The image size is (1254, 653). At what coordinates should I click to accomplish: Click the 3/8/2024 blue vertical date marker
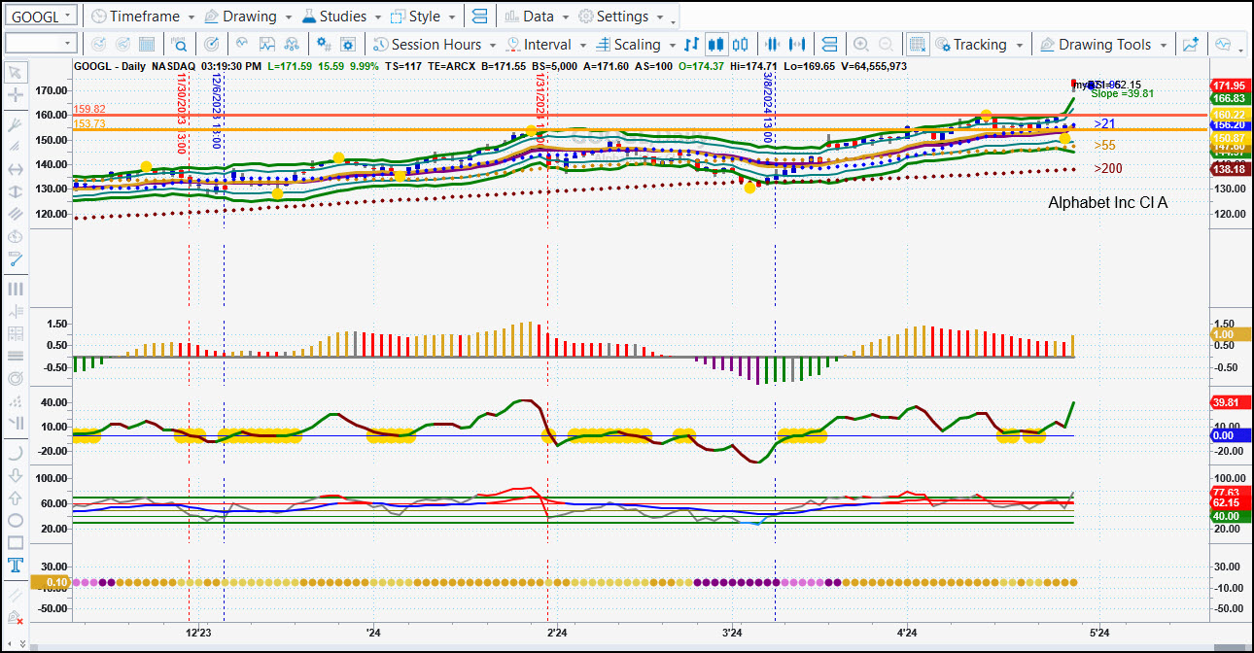[x=768, y=108]
